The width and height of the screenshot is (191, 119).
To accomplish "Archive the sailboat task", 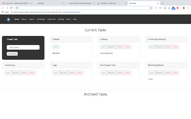I will click(x=119, y=47).
